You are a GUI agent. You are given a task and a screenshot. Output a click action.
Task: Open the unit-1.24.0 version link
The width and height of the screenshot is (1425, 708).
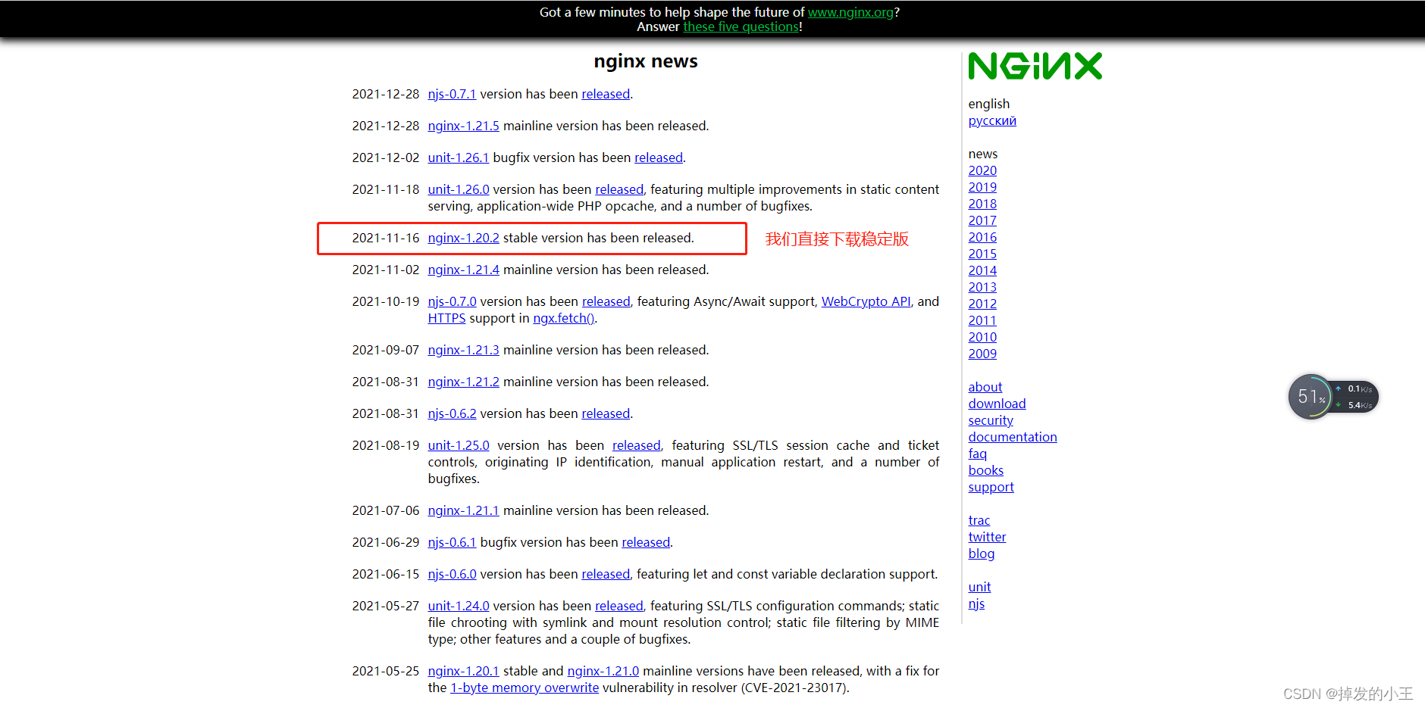(x=459, y=606)
